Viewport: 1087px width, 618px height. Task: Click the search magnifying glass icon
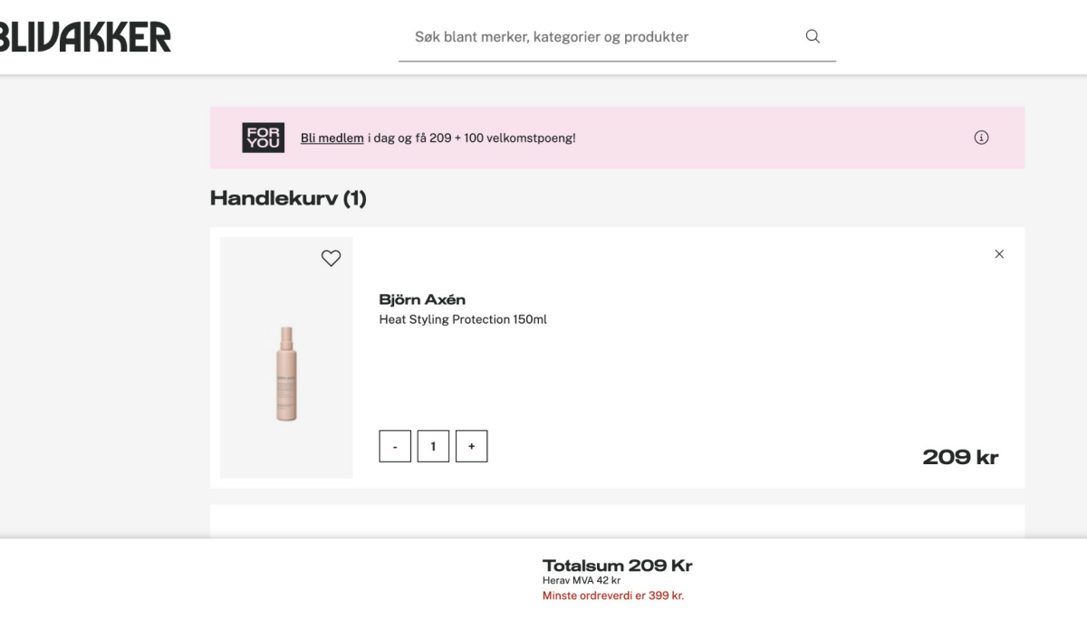(812, 36)
